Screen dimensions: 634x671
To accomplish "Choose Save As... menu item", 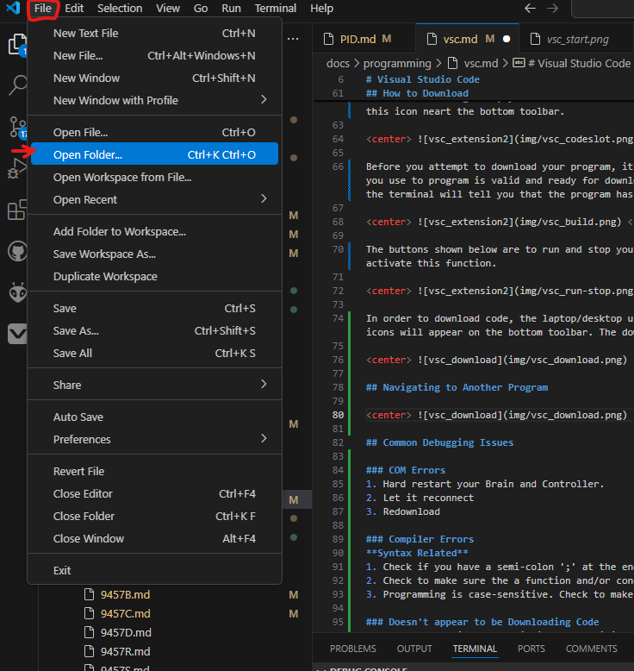I will coord(154,331).
